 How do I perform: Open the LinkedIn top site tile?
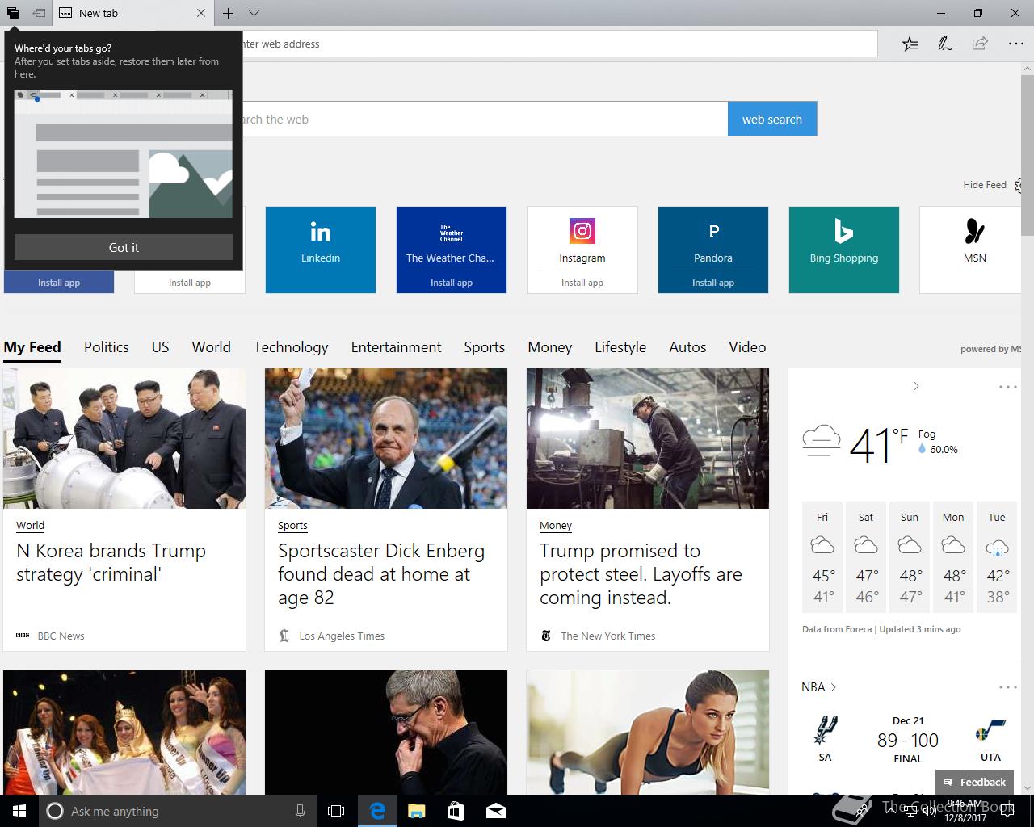click(321, 250)
